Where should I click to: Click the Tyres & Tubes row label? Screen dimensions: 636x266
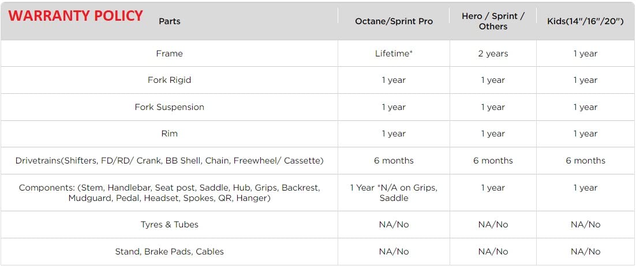point(169,225)
